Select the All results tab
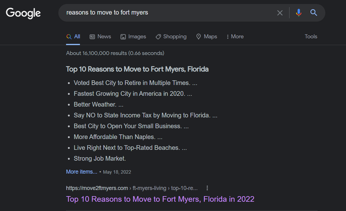The image size is (346, 211). pos(73,37)
